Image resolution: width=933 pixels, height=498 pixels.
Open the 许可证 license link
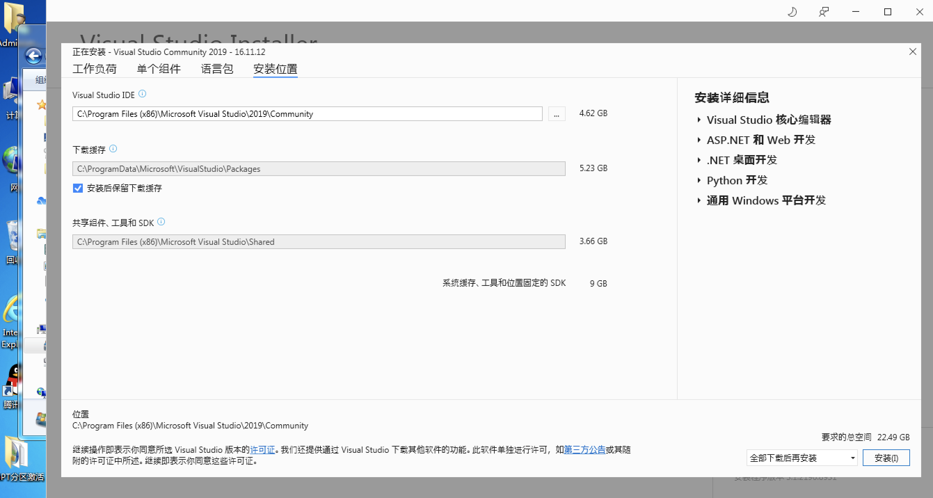pyautogui.click(x=262, y=450)
